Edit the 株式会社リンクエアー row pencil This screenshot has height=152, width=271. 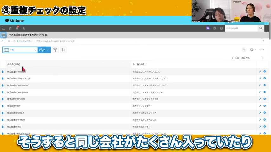[260, 106]
